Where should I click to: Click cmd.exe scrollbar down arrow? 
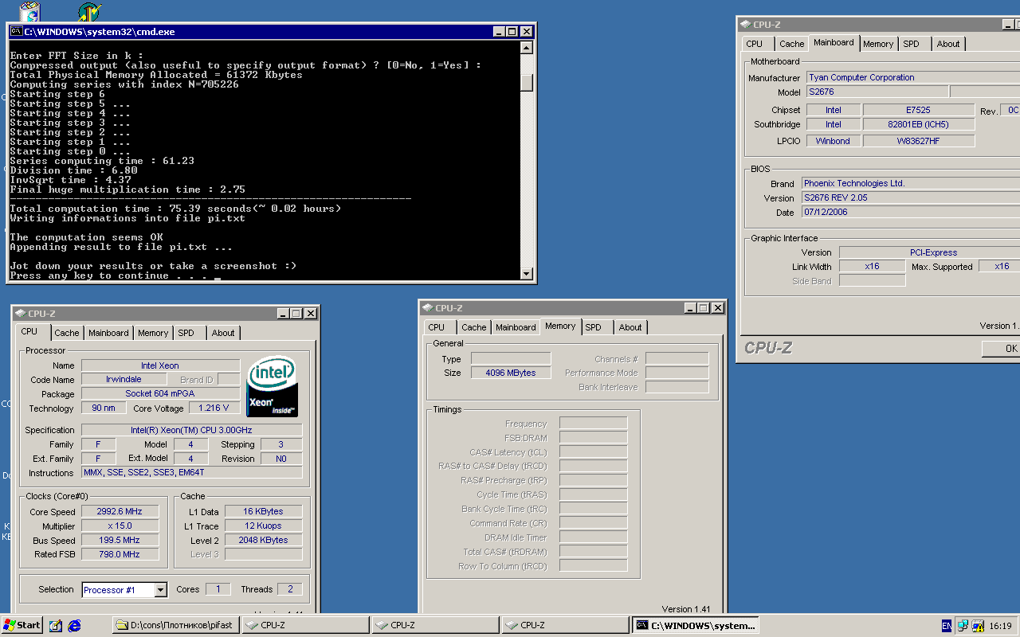(x=526, y=274)
